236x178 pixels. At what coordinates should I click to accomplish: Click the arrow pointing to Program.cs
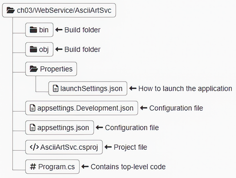point(85,167)
